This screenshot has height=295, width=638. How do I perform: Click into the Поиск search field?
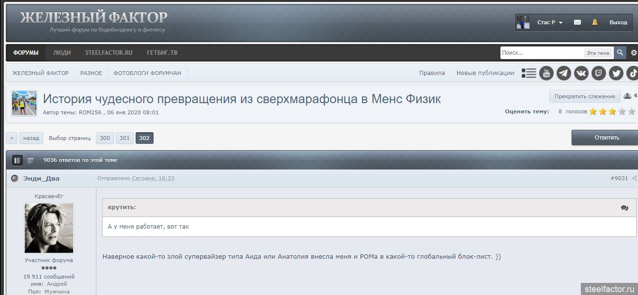[x=542, y=53]
